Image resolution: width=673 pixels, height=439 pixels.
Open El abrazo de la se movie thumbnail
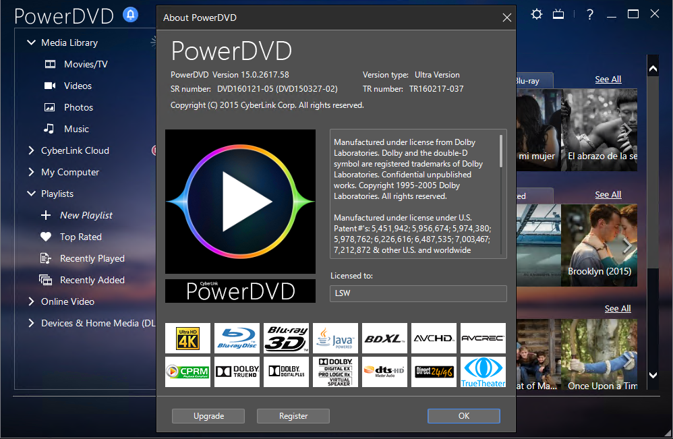pyautogui.click(x=599, y=130)
